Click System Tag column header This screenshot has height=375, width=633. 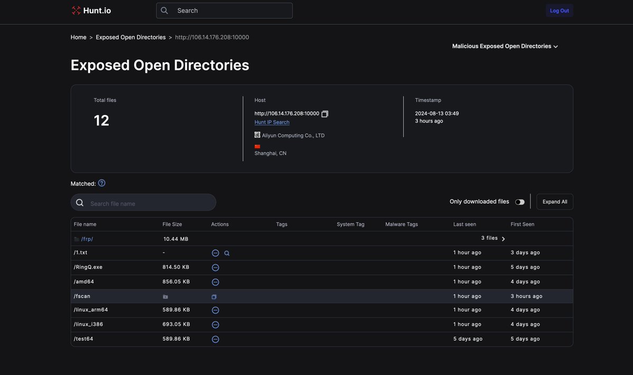[x=351, y=224]
